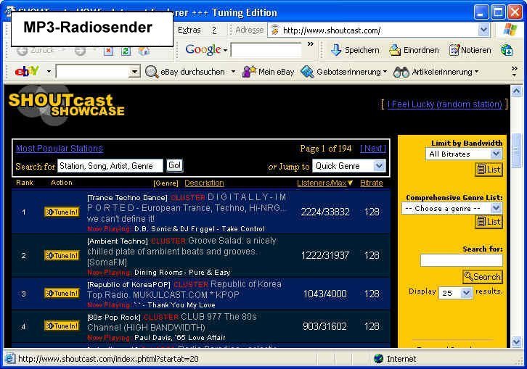Click the Google toolbar logo
This screenshot has width=527, height=369.
click(203, 50)
